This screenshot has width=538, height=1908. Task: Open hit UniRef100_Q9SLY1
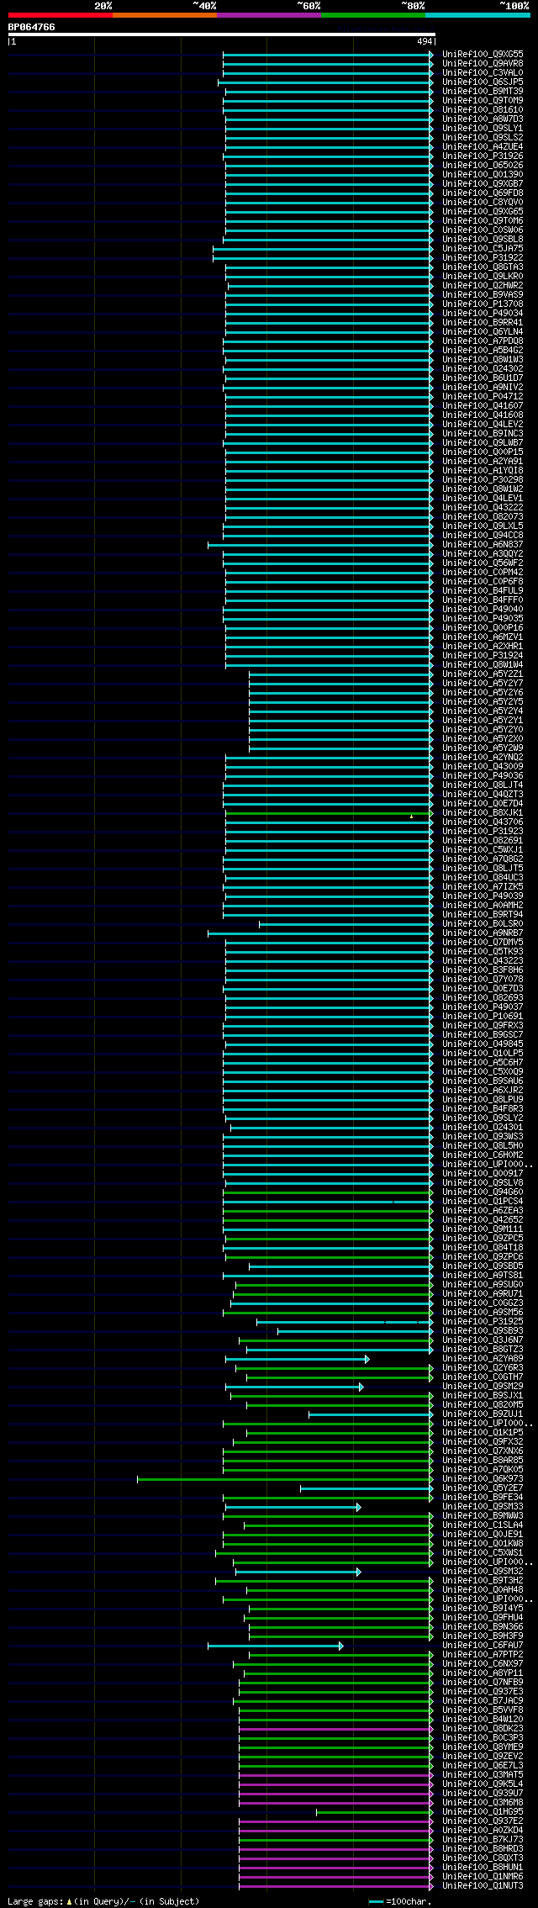(483, 128)
